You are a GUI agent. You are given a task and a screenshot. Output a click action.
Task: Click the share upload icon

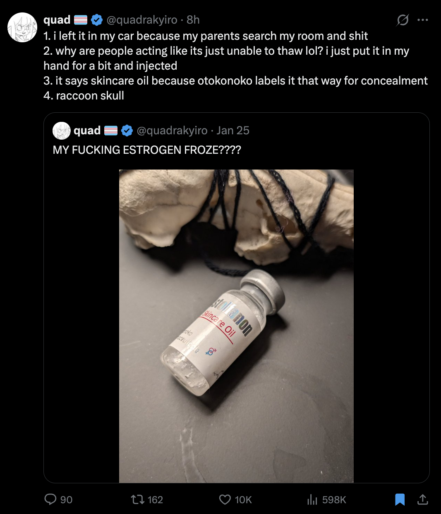click(x=422, y=499)
